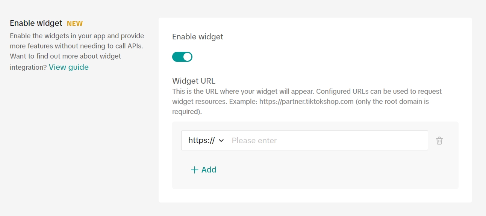Click the white knob of the widget switch
Image resolution: width=486 pixels, height=216 pixels.
pyautogui.click(x=187, y=57)
